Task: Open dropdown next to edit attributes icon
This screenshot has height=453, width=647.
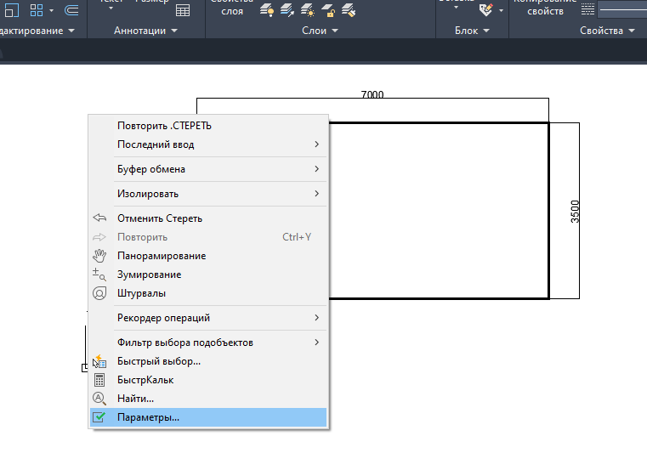Action: pyautogui.click(x=501, y=10)
